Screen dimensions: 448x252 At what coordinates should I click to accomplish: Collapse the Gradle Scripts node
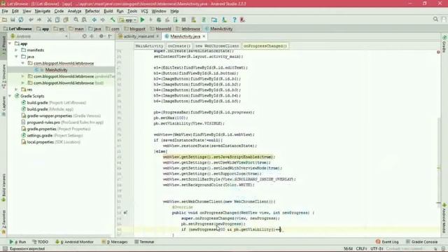click(x=10, y=96)
